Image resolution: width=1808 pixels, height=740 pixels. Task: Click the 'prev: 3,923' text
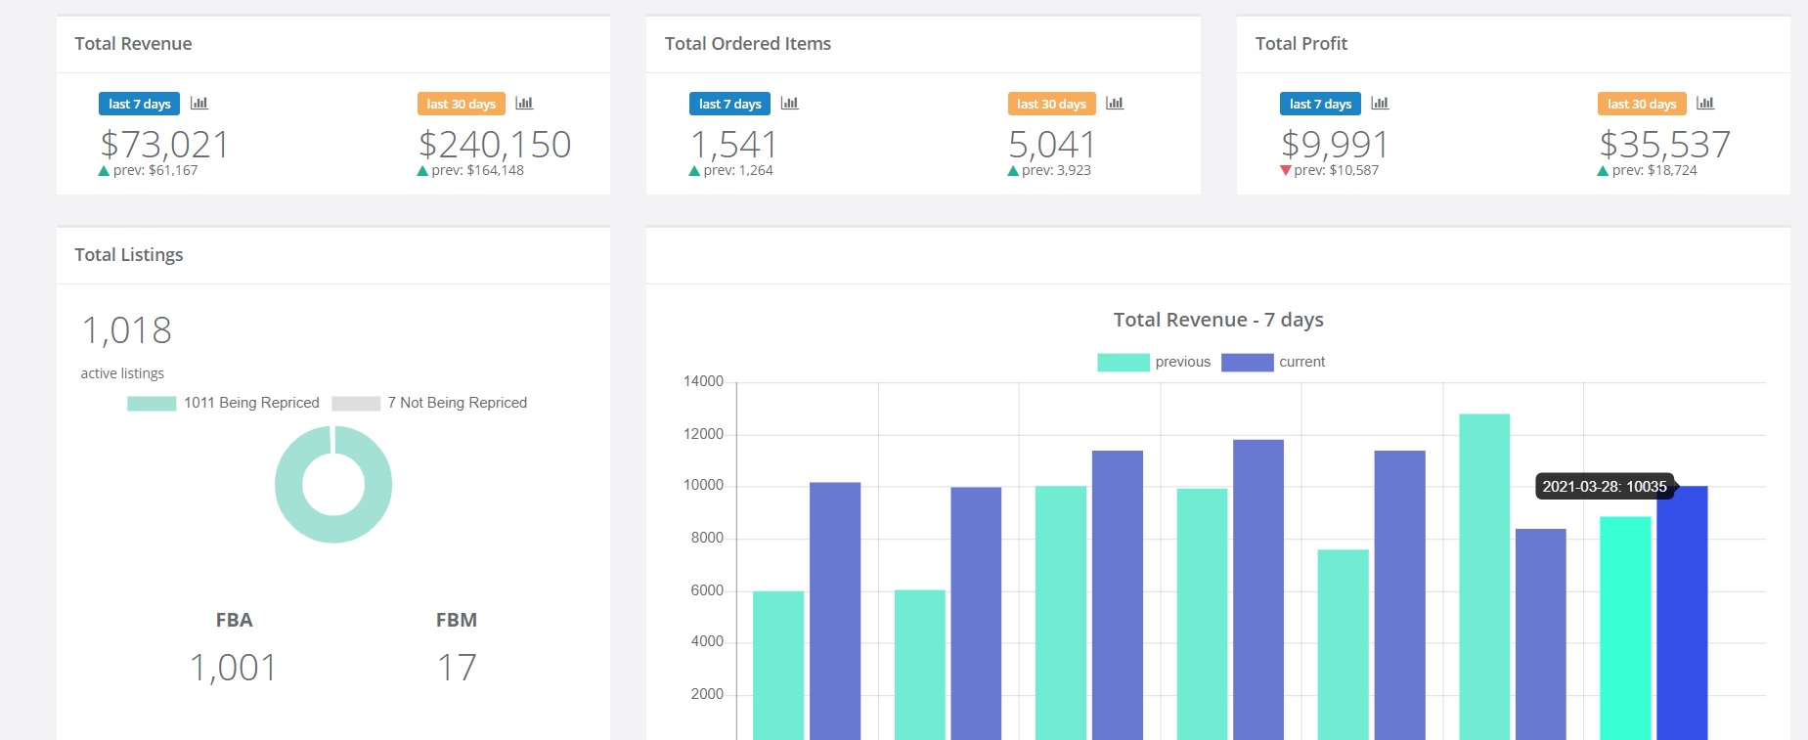click(x=1056, y=170)
